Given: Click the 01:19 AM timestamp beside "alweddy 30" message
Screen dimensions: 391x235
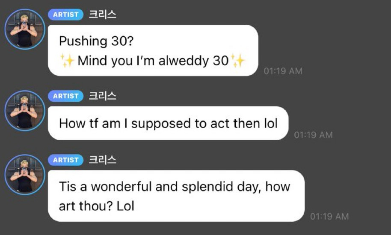Looking at the screenshot, I should click(x=283, y=71).
